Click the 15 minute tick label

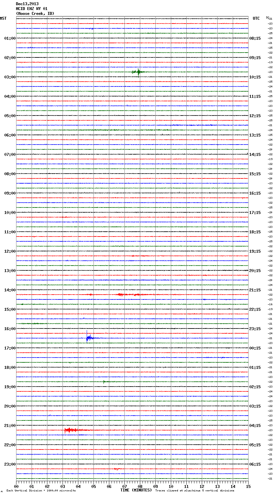248,486
